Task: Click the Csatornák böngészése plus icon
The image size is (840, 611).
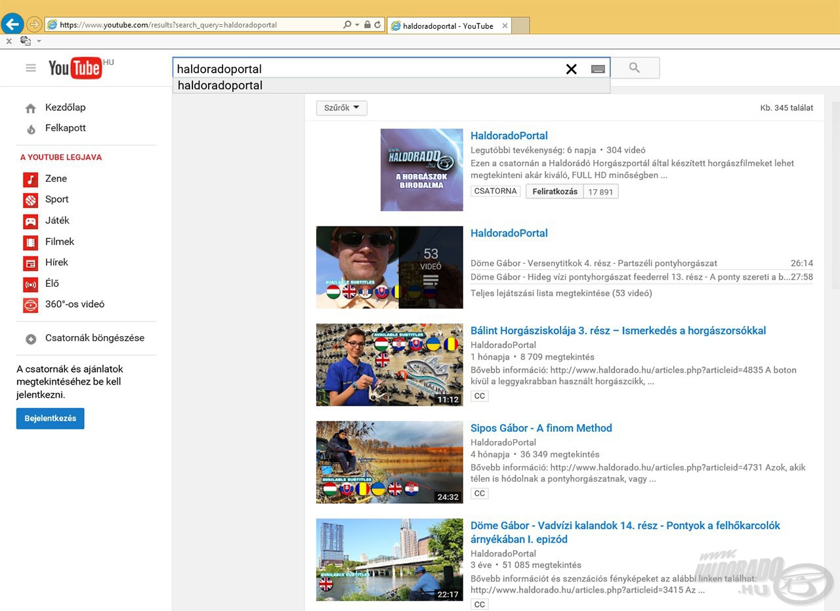Action: click(x=31, y=339)
